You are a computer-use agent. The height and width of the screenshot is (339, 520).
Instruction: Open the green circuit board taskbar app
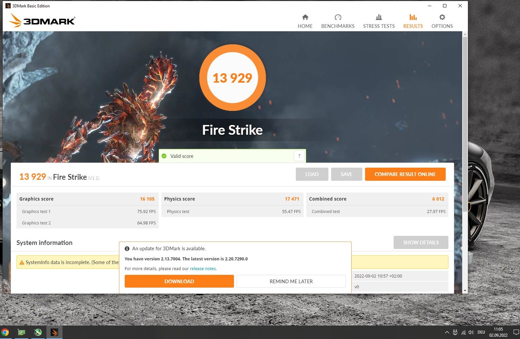22,332
